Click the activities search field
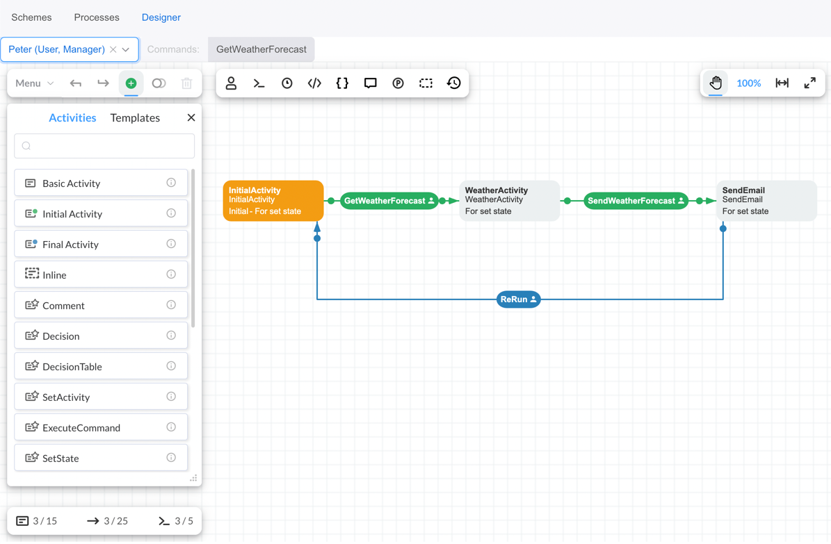The height and width of the screenshot is (544, 831). pos(104,146)
